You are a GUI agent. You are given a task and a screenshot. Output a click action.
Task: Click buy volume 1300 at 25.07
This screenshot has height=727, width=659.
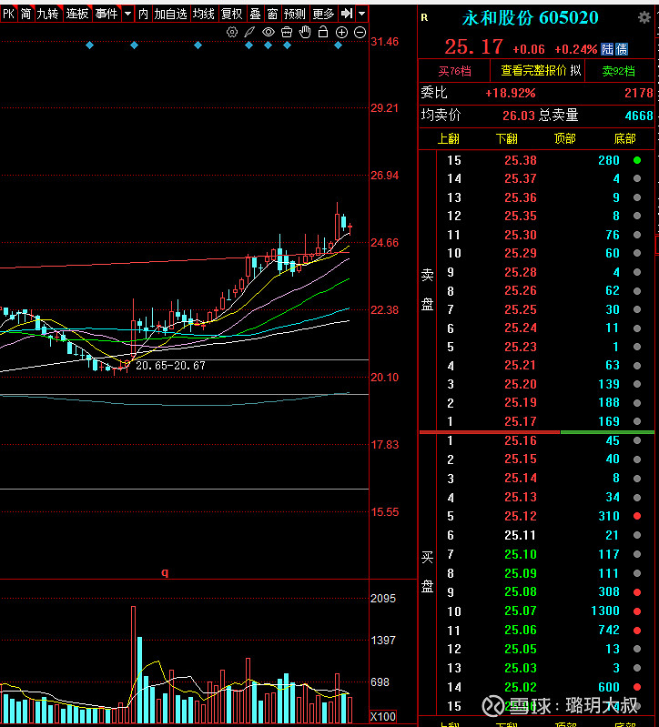pos(605,611)
